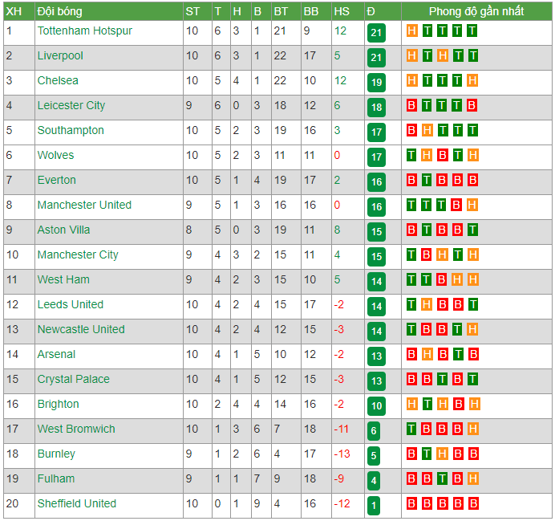The height and width of the screenshot is (521, 555).
Task: Click the Phong độ gần nhất header
Action: tap(476, 11)
